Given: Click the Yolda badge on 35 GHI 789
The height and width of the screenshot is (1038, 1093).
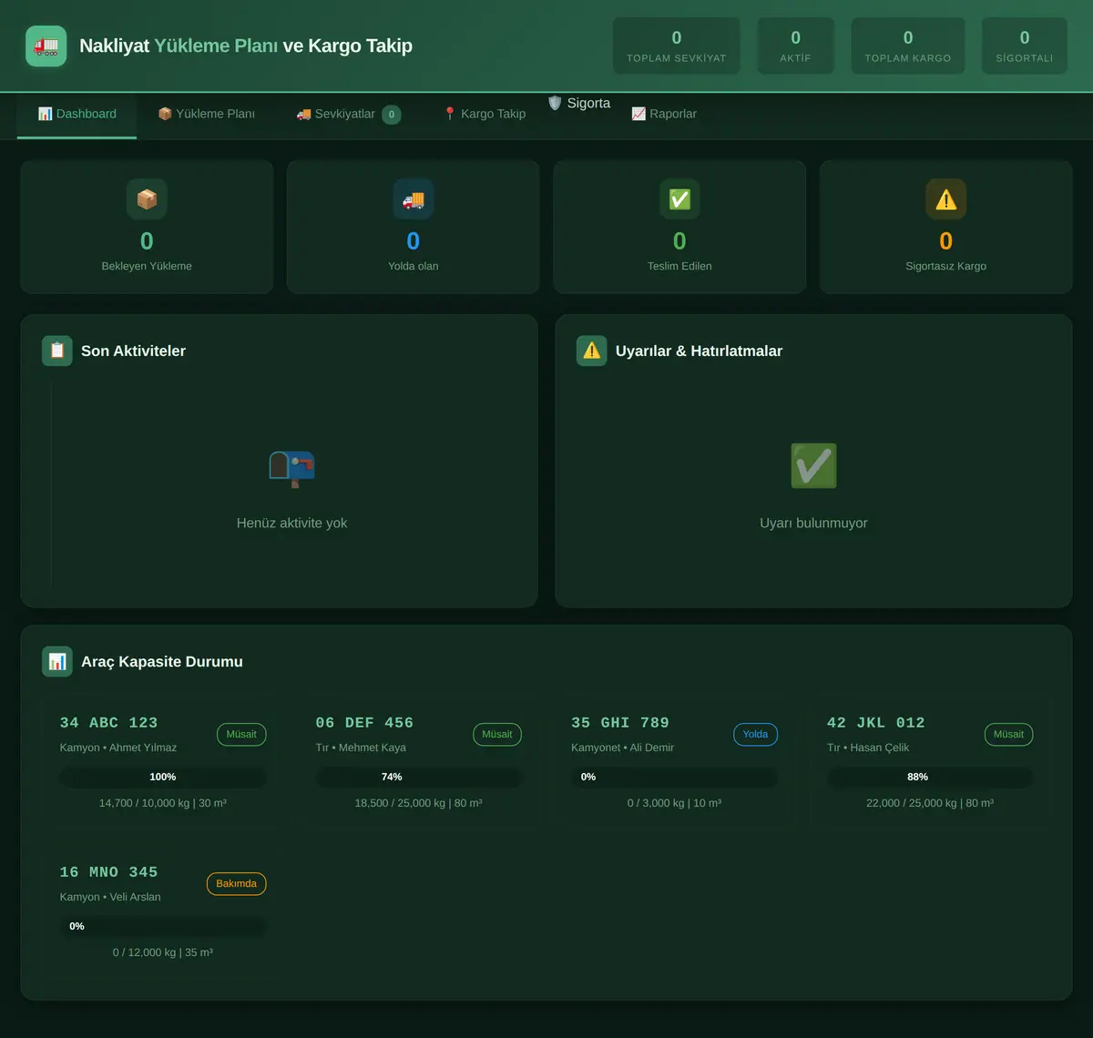Looking at the screenshot, I should point(755,734).
